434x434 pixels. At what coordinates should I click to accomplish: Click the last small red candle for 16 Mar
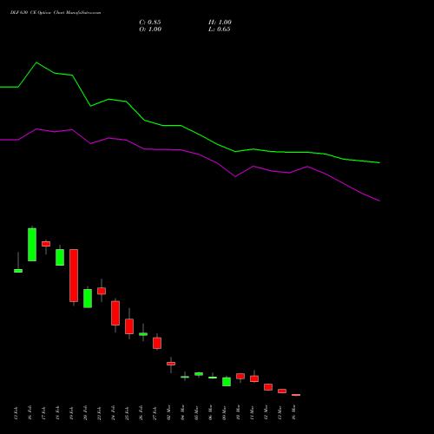[296, 395]
